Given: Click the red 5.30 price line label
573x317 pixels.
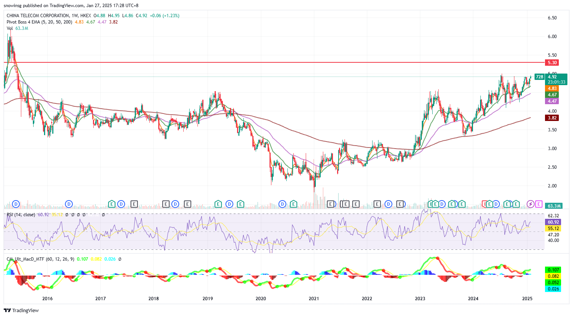Looking at the screenshot, I should tap(552, 63).
